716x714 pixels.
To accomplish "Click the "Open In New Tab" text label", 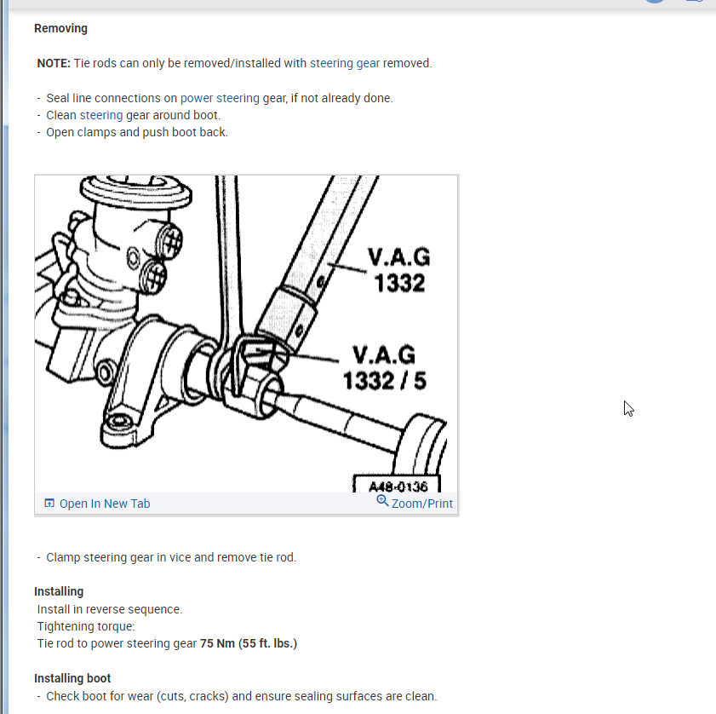I will click(104, 503).
